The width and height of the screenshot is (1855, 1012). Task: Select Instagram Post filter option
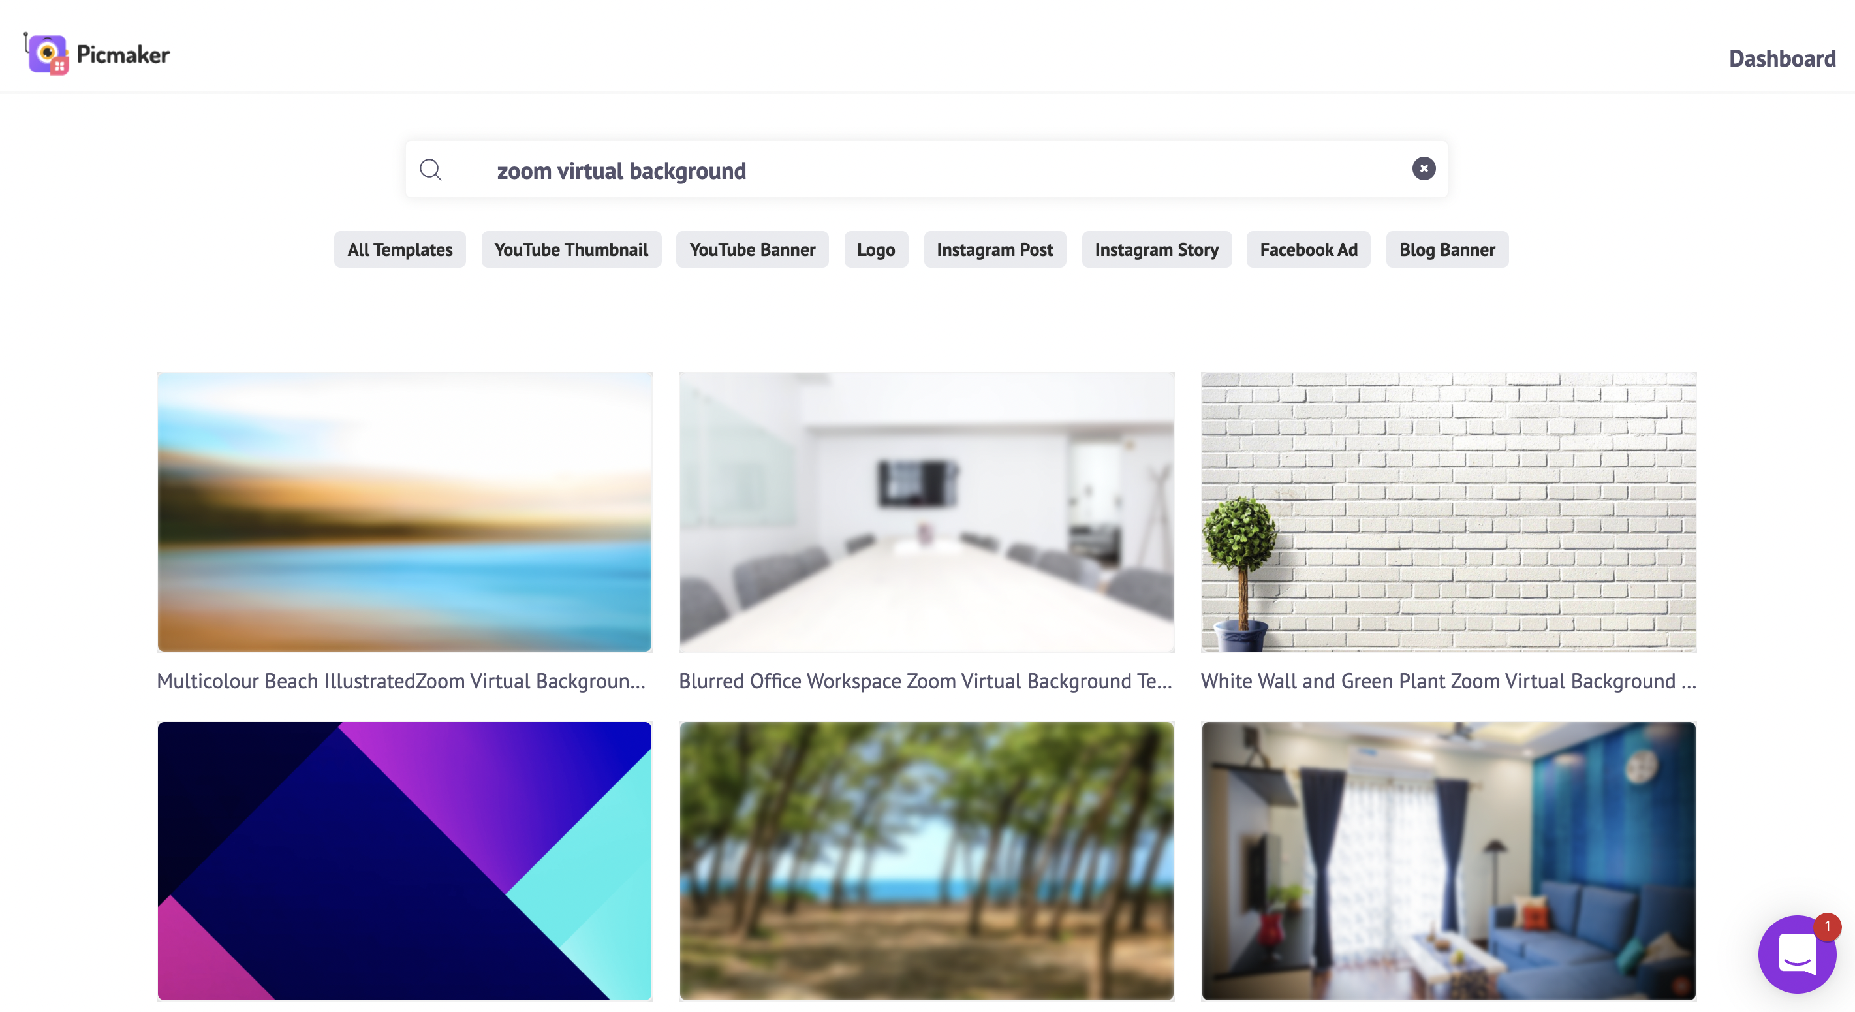point(994,249)
